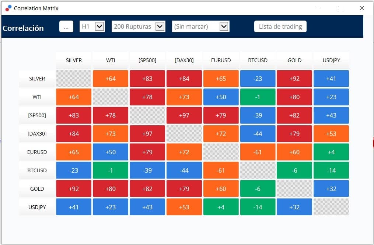Click the USDJPY row label
374x245 pixels.
coord(37,207)
